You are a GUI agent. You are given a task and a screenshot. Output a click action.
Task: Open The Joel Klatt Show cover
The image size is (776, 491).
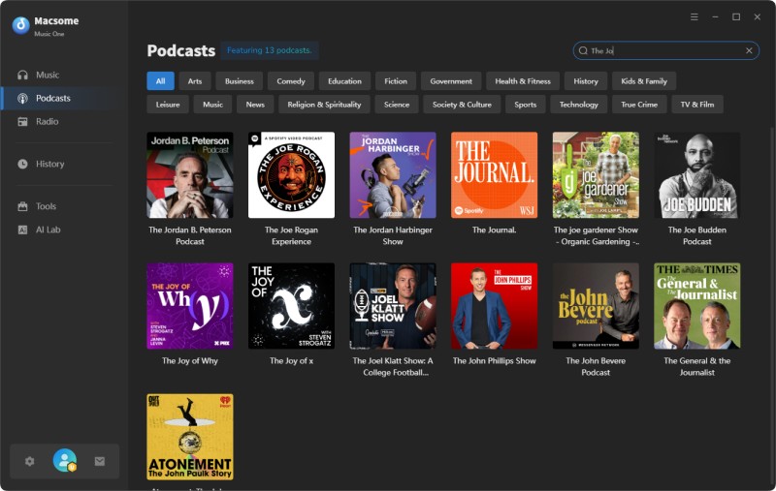[393, 306]
